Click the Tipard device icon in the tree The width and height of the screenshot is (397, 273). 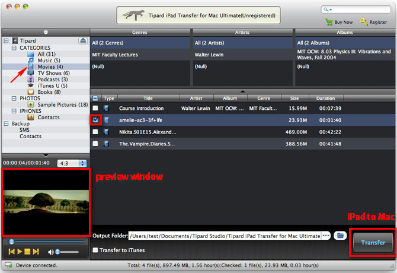pyautogui.click(x=15, y=40)
